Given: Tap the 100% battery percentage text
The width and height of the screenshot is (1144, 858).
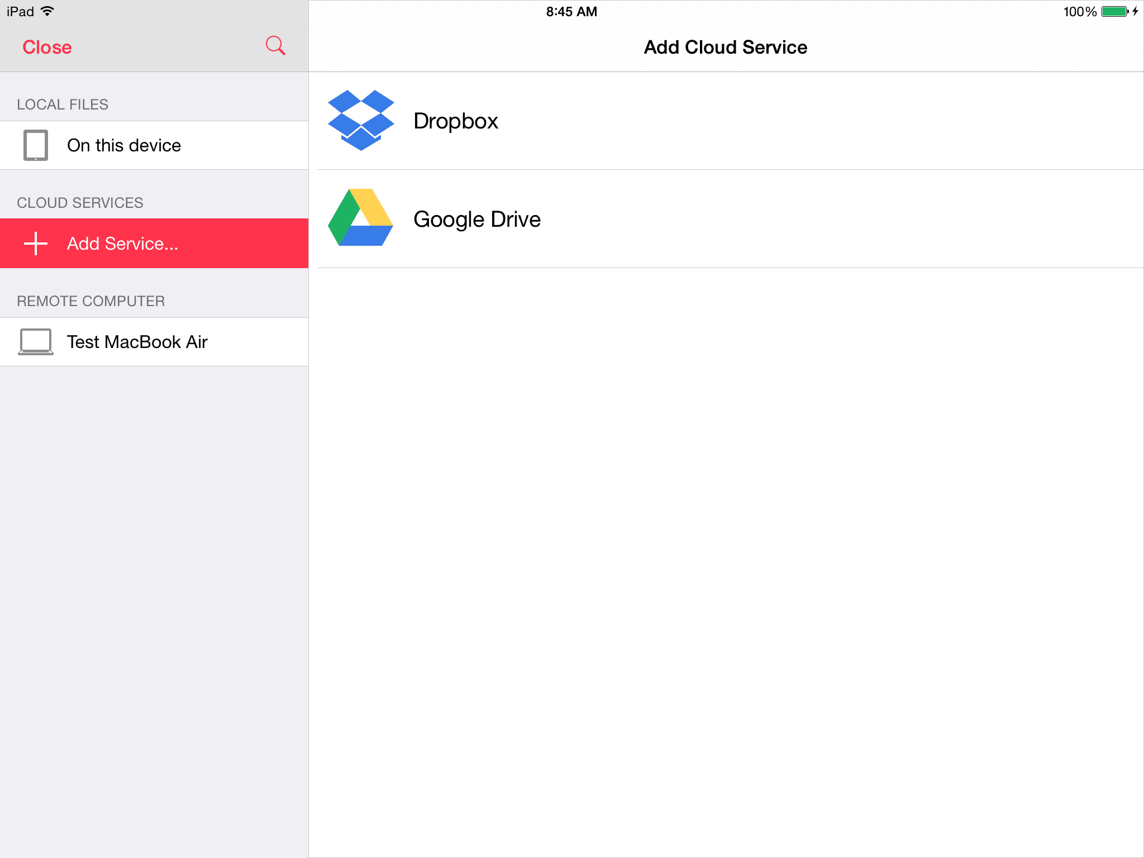Looking at the screenshot, I should click(1080, 12).
